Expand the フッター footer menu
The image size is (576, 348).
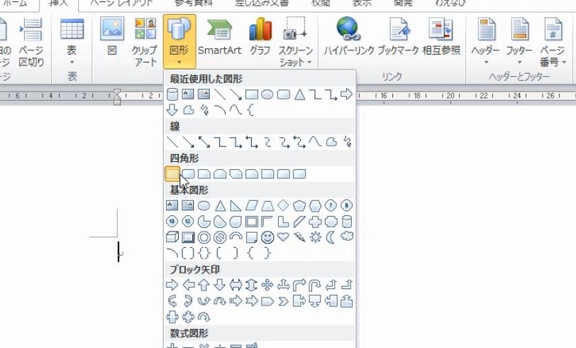(519, 41)
